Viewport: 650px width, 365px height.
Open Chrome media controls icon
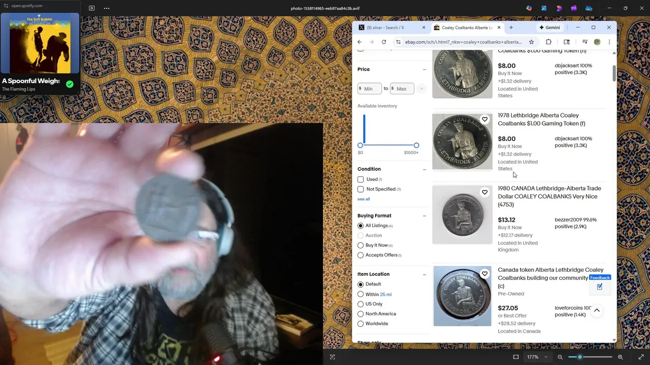(x=585, y=42)
